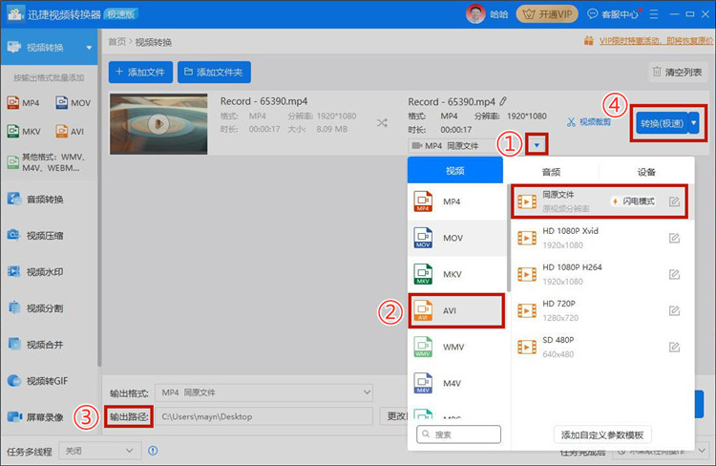Image resolution: width=716 pixels, height=466 pixels.
Task: Select MP4 in the left batch format list
Action: (23, 103)
